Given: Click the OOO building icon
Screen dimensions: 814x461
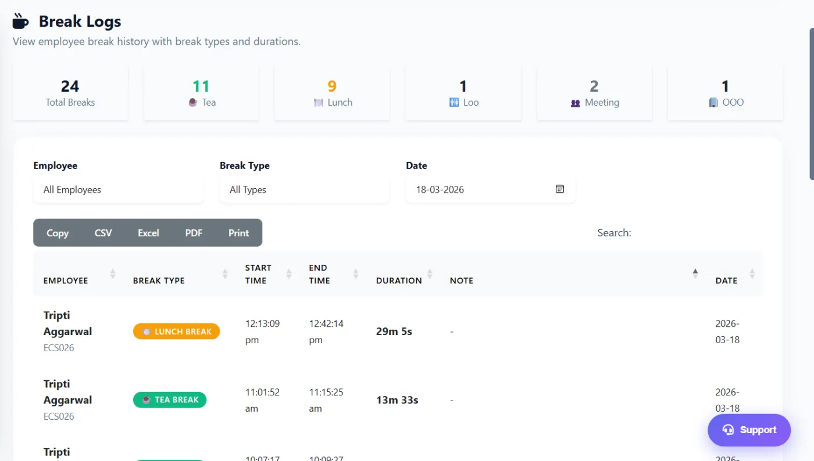Looking at the screenshot, I should 713,103.
